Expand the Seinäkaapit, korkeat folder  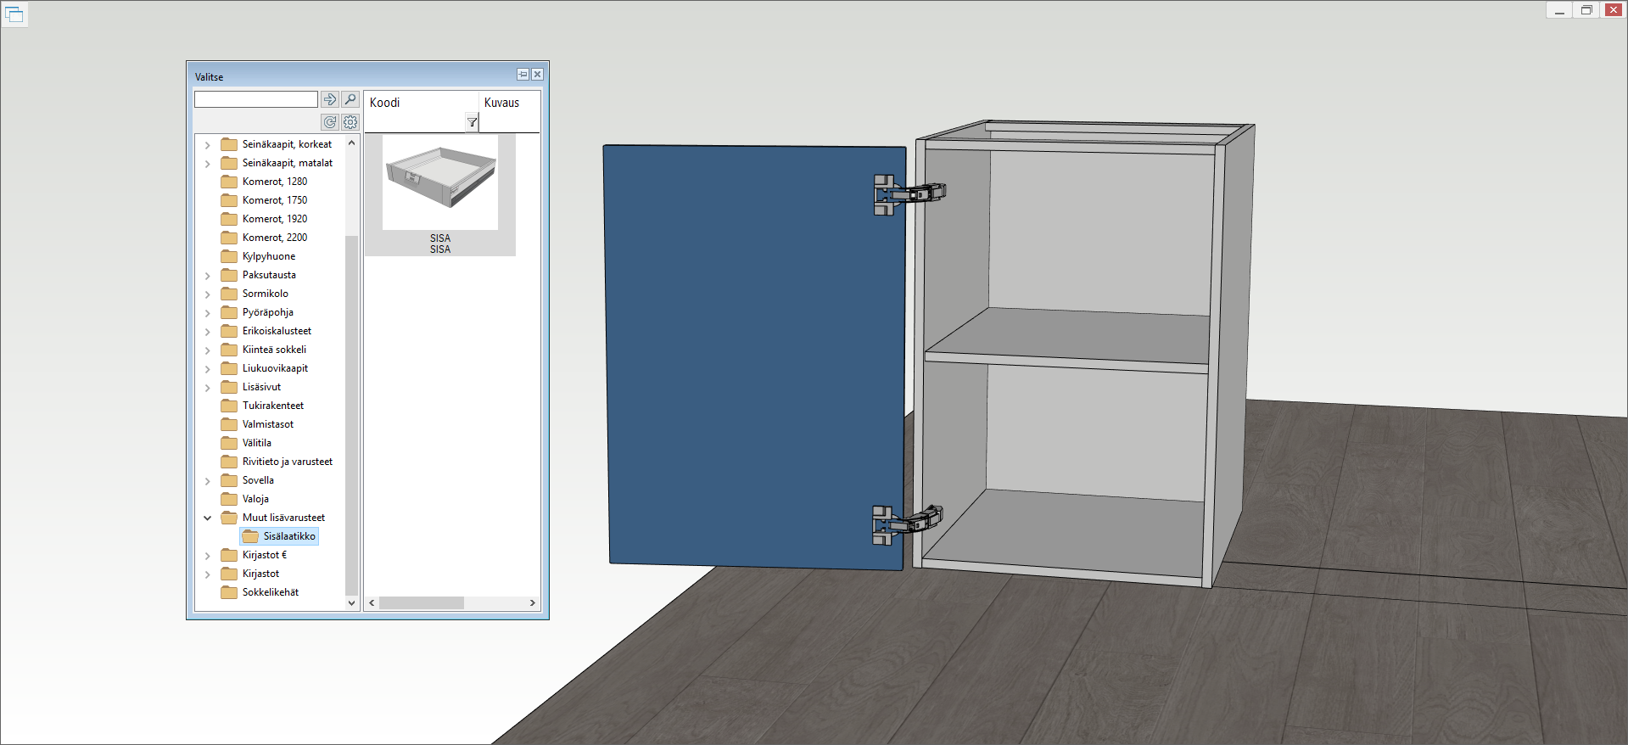(208, 145)
